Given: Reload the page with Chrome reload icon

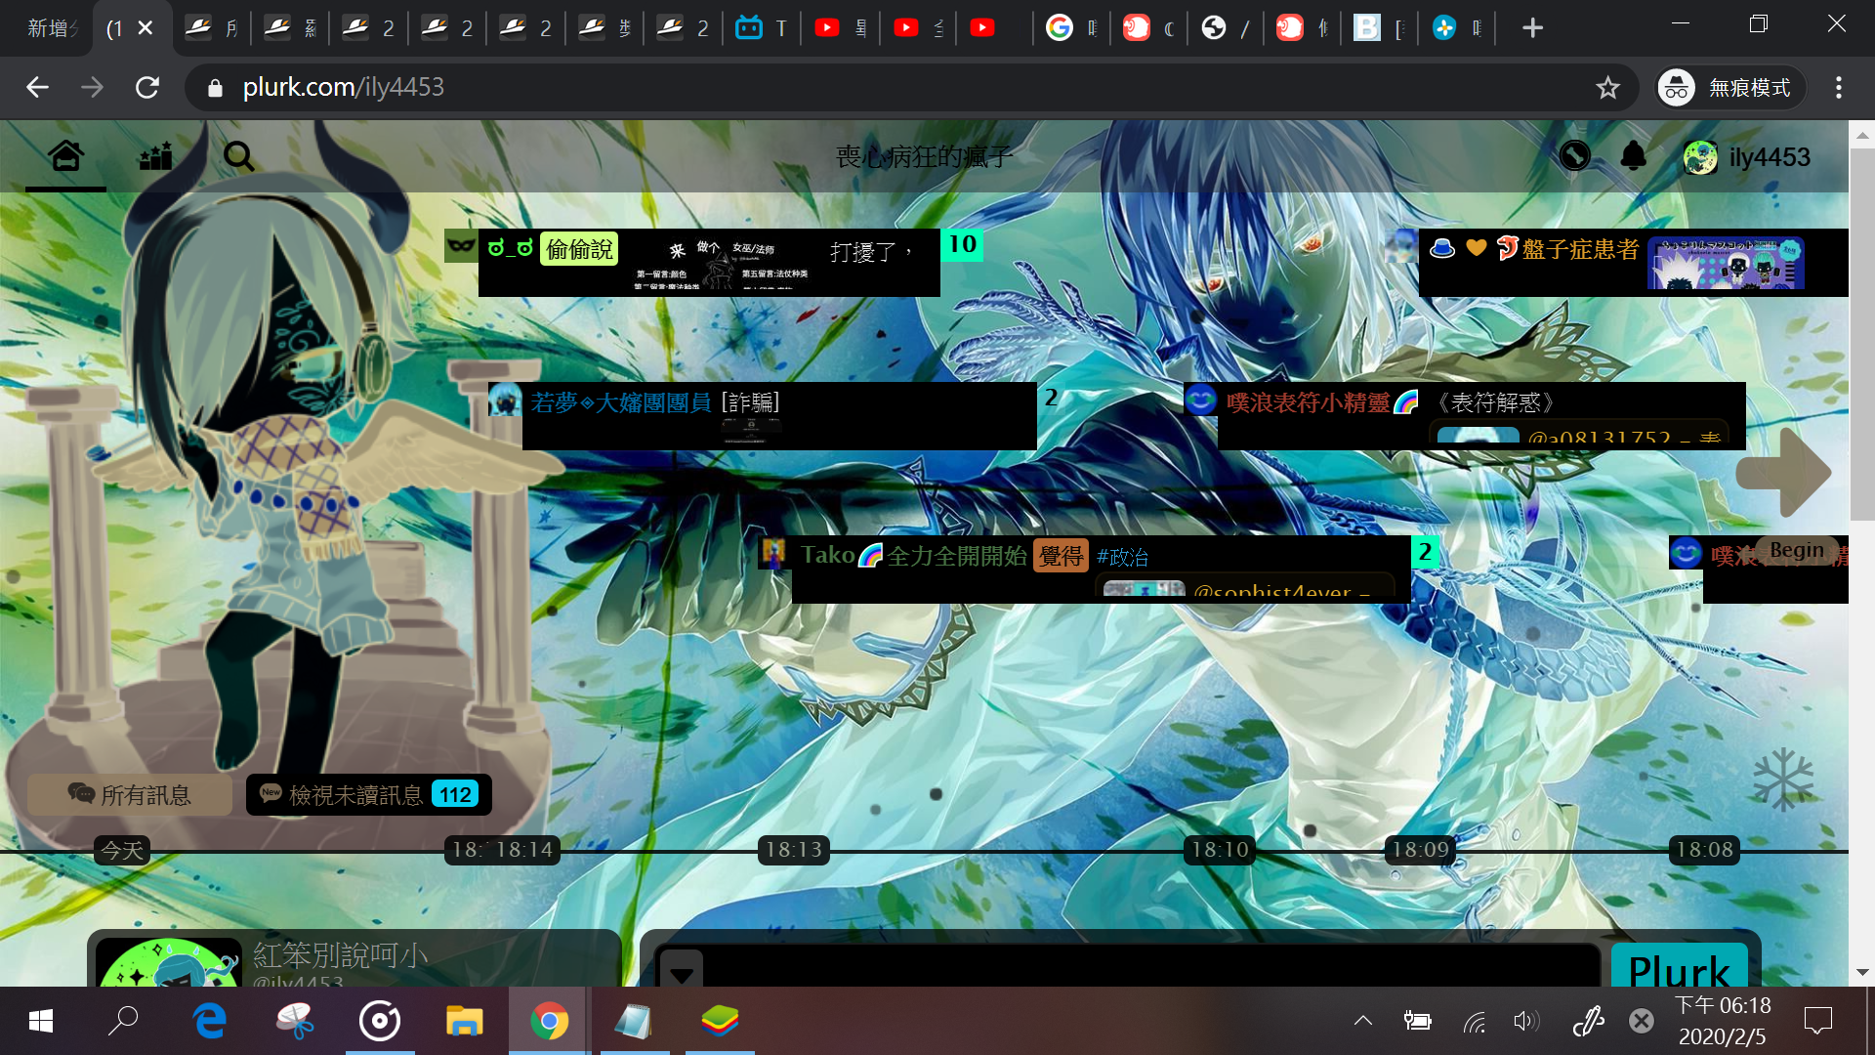Looking at the screenshot, I should pos(147,88).
